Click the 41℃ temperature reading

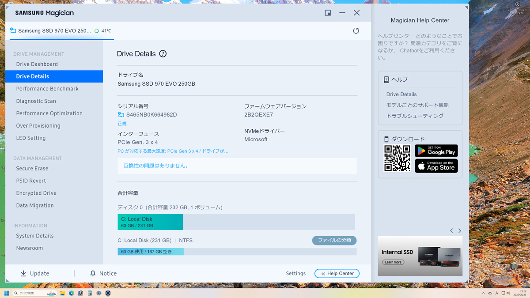click(x=106, y=31)
